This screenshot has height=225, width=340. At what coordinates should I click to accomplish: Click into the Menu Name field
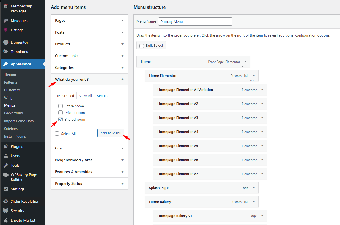pos(195,21)
